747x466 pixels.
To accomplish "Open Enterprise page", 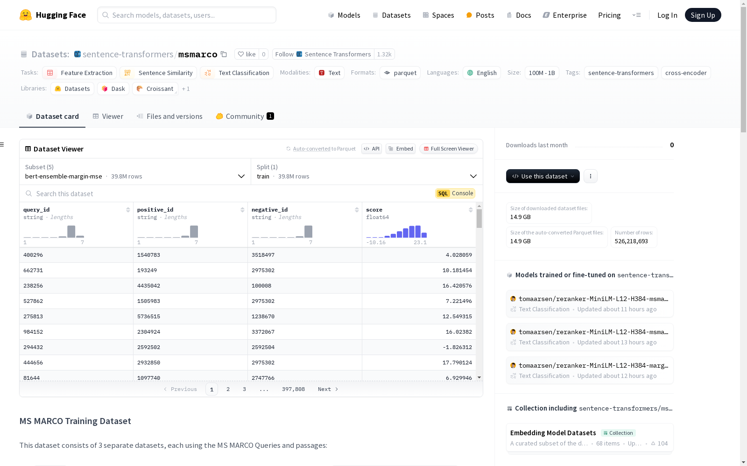I will pyautogui.click(x=564, y=15).
